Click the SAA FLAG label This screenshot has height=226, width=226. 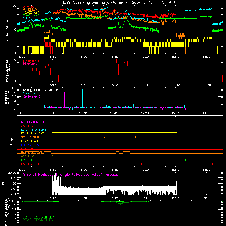click(x=28, y=149)
